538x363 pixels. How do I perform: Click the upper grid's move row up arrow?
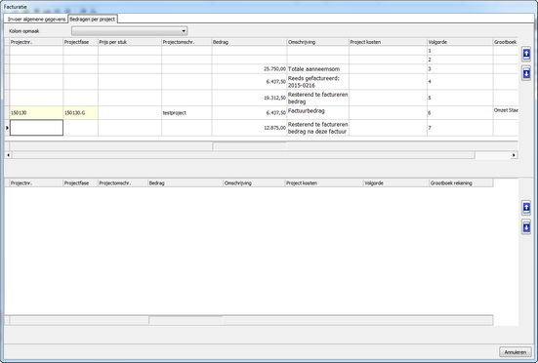coord(526,54)
